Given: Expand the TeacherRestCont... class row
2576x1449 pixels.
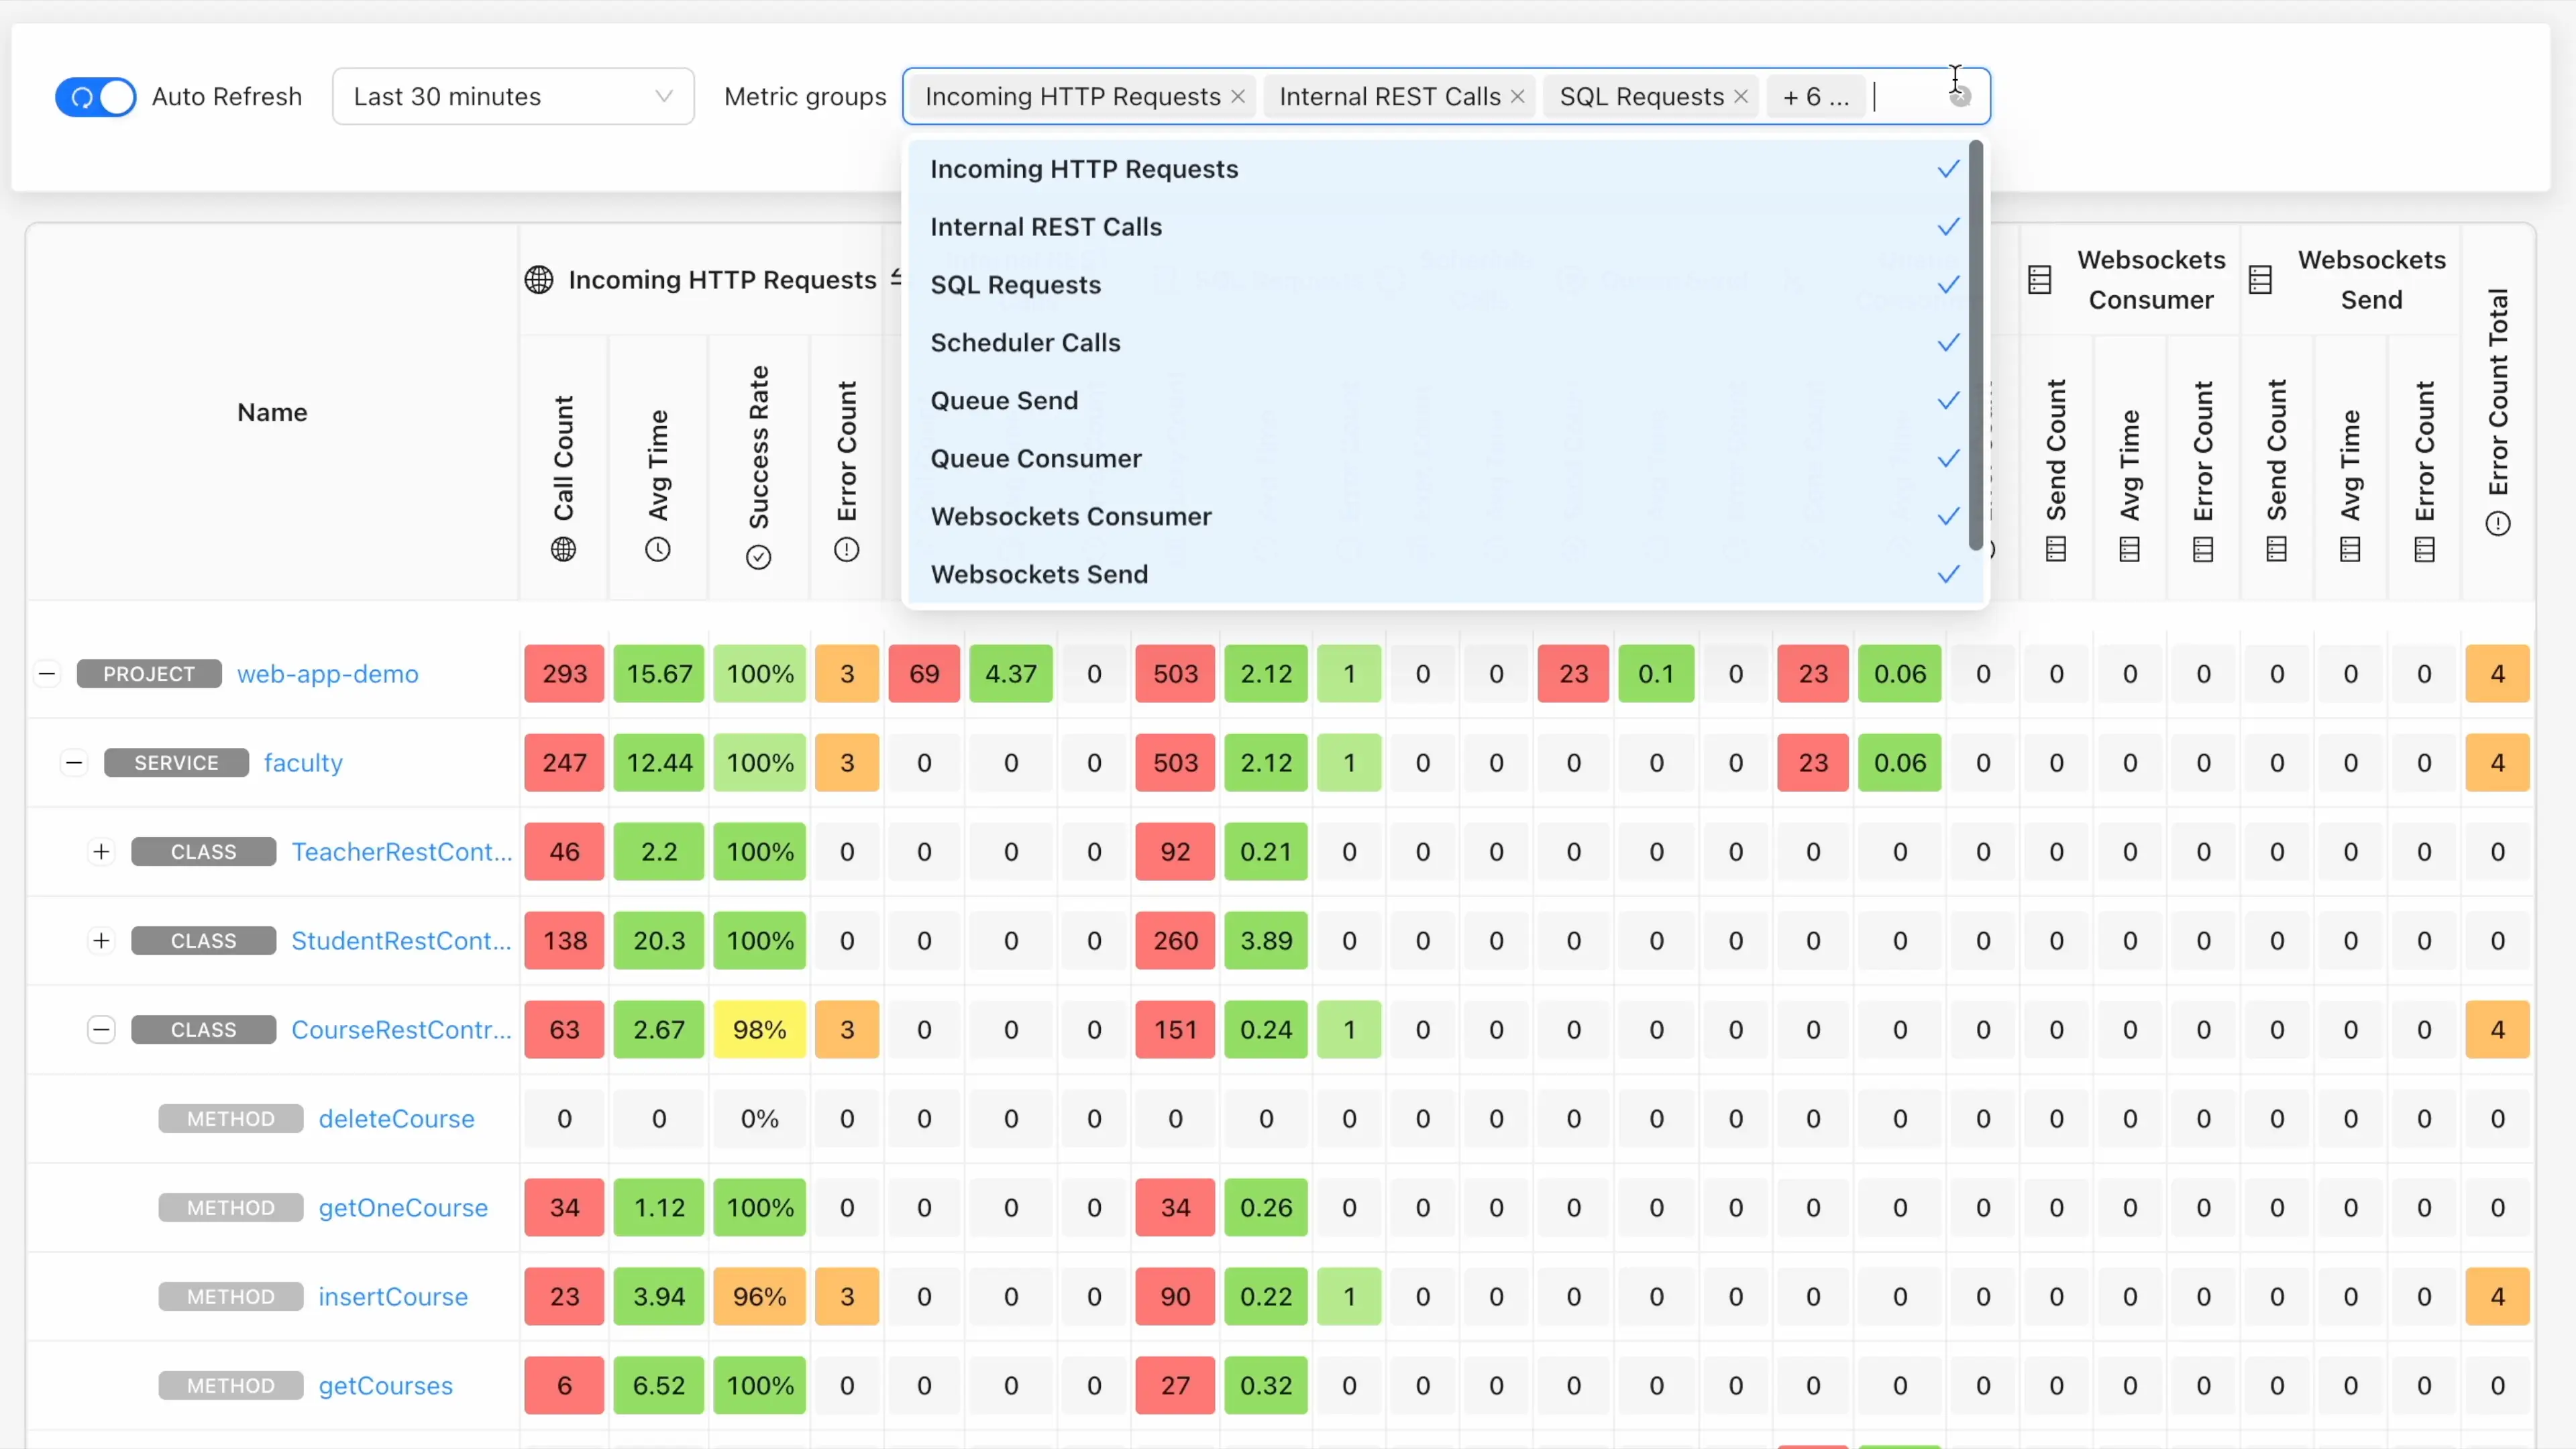Looking at the screenshot, I should point(101,852).
